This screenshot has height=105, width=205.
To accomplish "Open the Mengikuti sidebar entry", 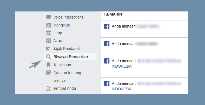I will tap(62, 25).
